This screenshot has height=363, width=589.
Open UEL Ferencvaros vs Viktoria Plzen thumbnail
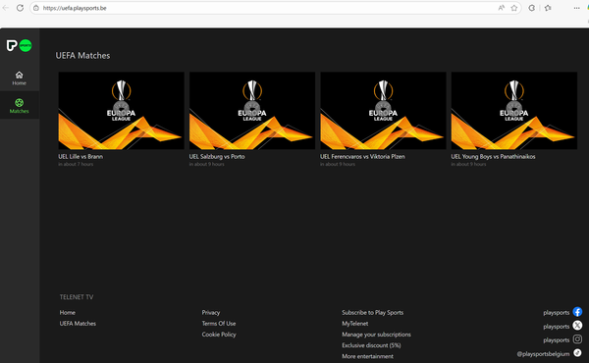click(x=383, y=111)
